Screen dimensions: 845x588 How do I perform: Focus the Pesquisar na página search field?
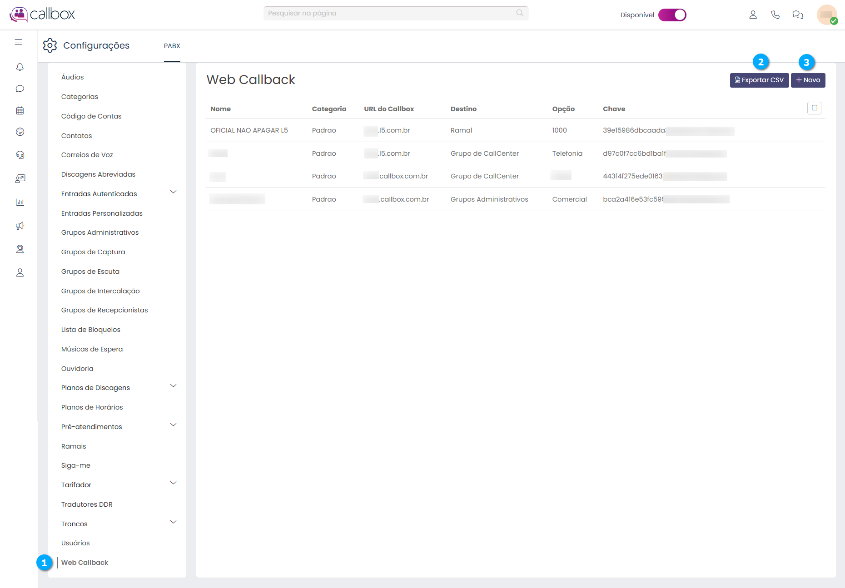click(391, 13)
